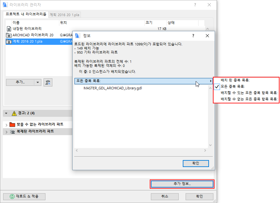Click the 상태 column header

182,23
